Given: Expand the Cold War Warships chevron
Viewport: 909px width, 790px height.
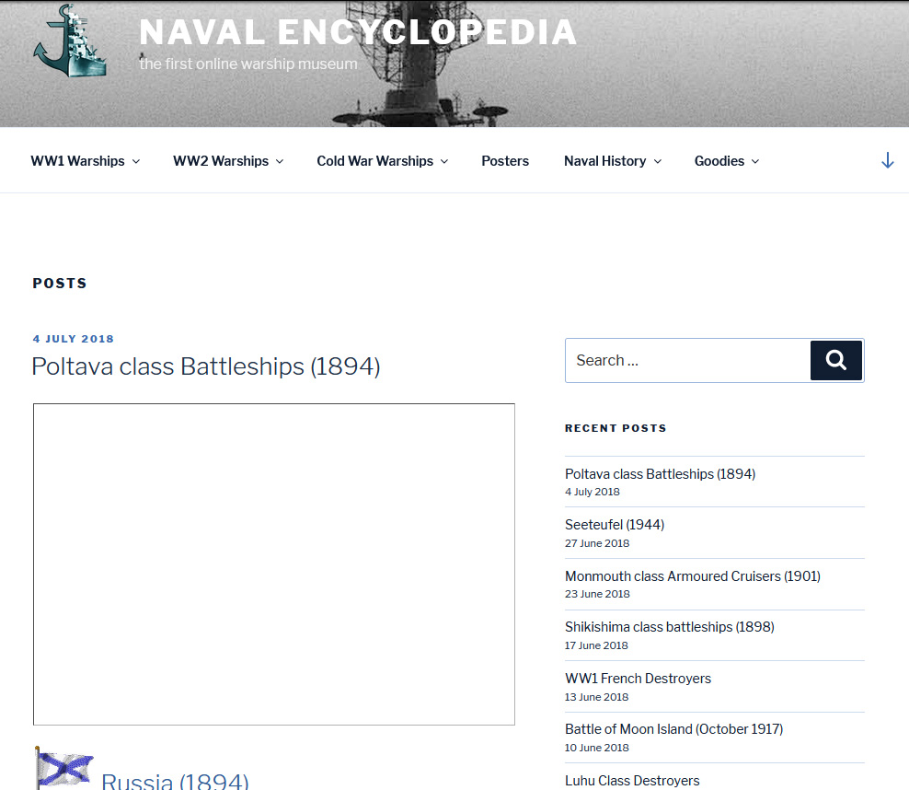Looking at the screenshot, I should 444,161.
